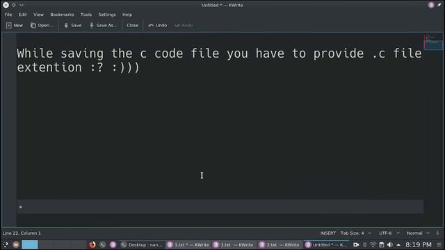Open the Normal highlighting mode dropdown

[x=418, y=233]
